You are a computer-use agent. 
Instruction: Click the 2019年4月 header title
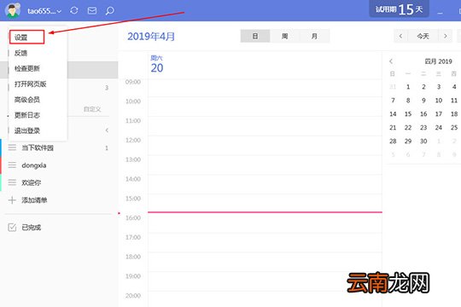[151, 37]
